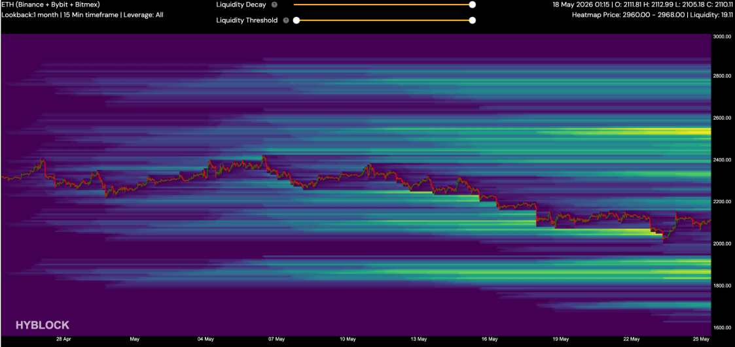Click the "Liquidity Decay" label

[x=241, y=5]
